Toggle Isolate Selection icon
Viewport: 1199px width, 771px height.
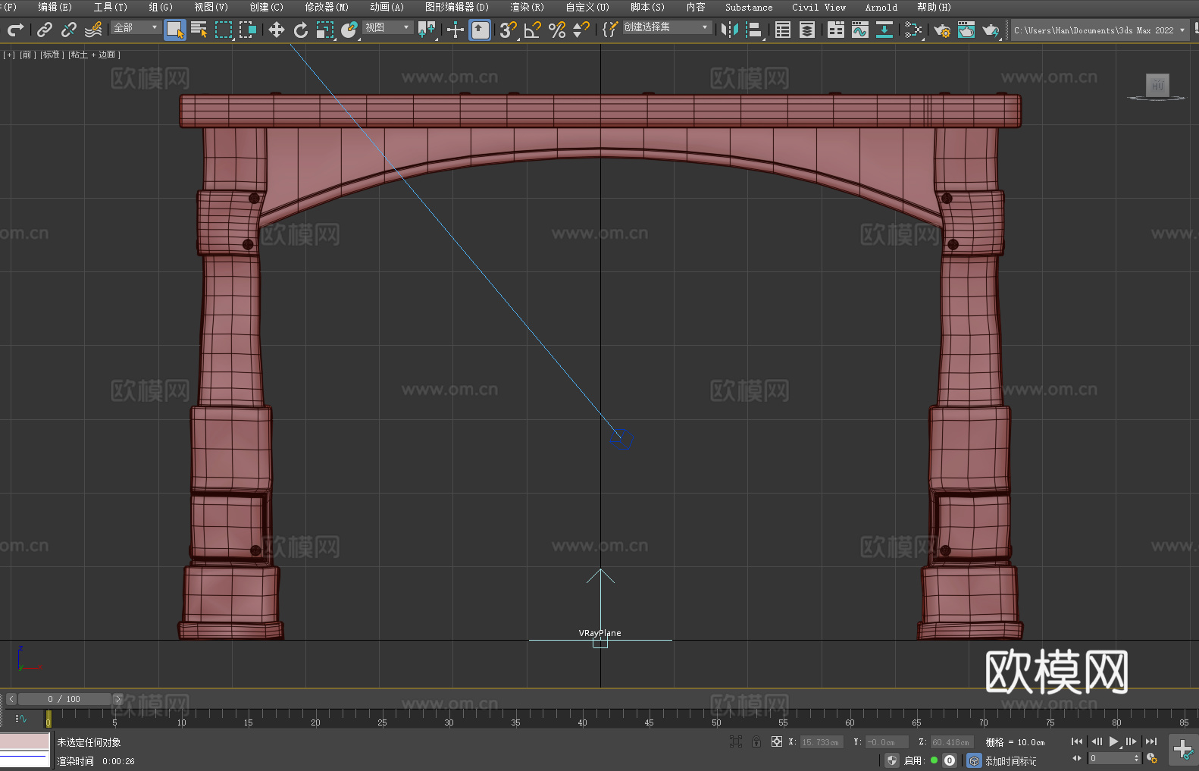coord(735,741)
